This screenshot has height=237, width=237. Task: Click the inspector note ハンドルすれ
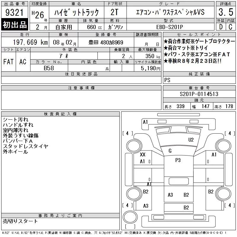pyautogui.click(x=18, y=125)
